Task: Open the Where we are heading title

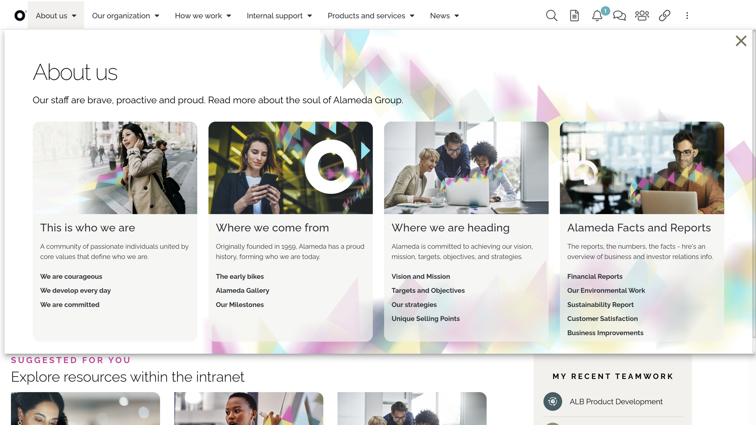Action: [450, 228]
